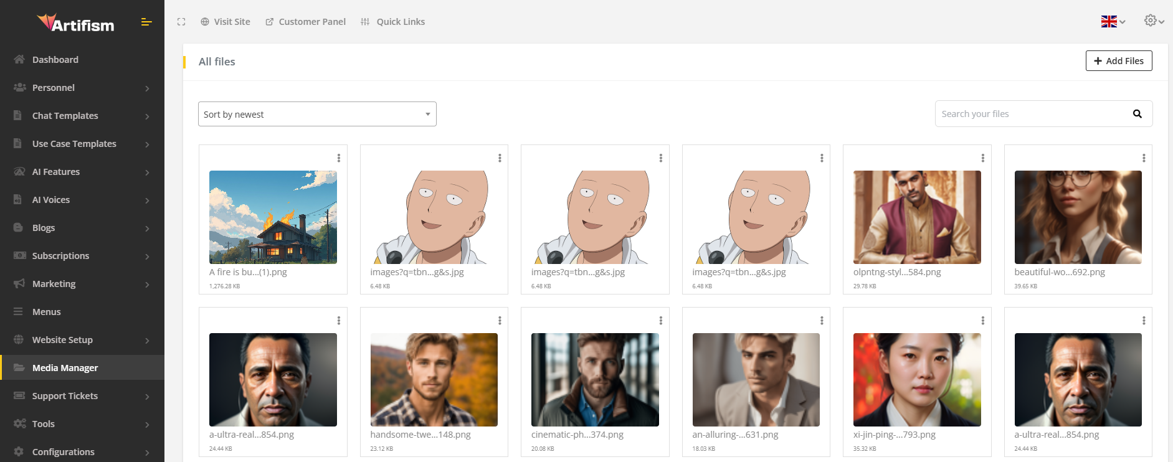Open Dashboard from the sidebar
The width and height of the screenshot is (1173, 462).
click(55, 60)
